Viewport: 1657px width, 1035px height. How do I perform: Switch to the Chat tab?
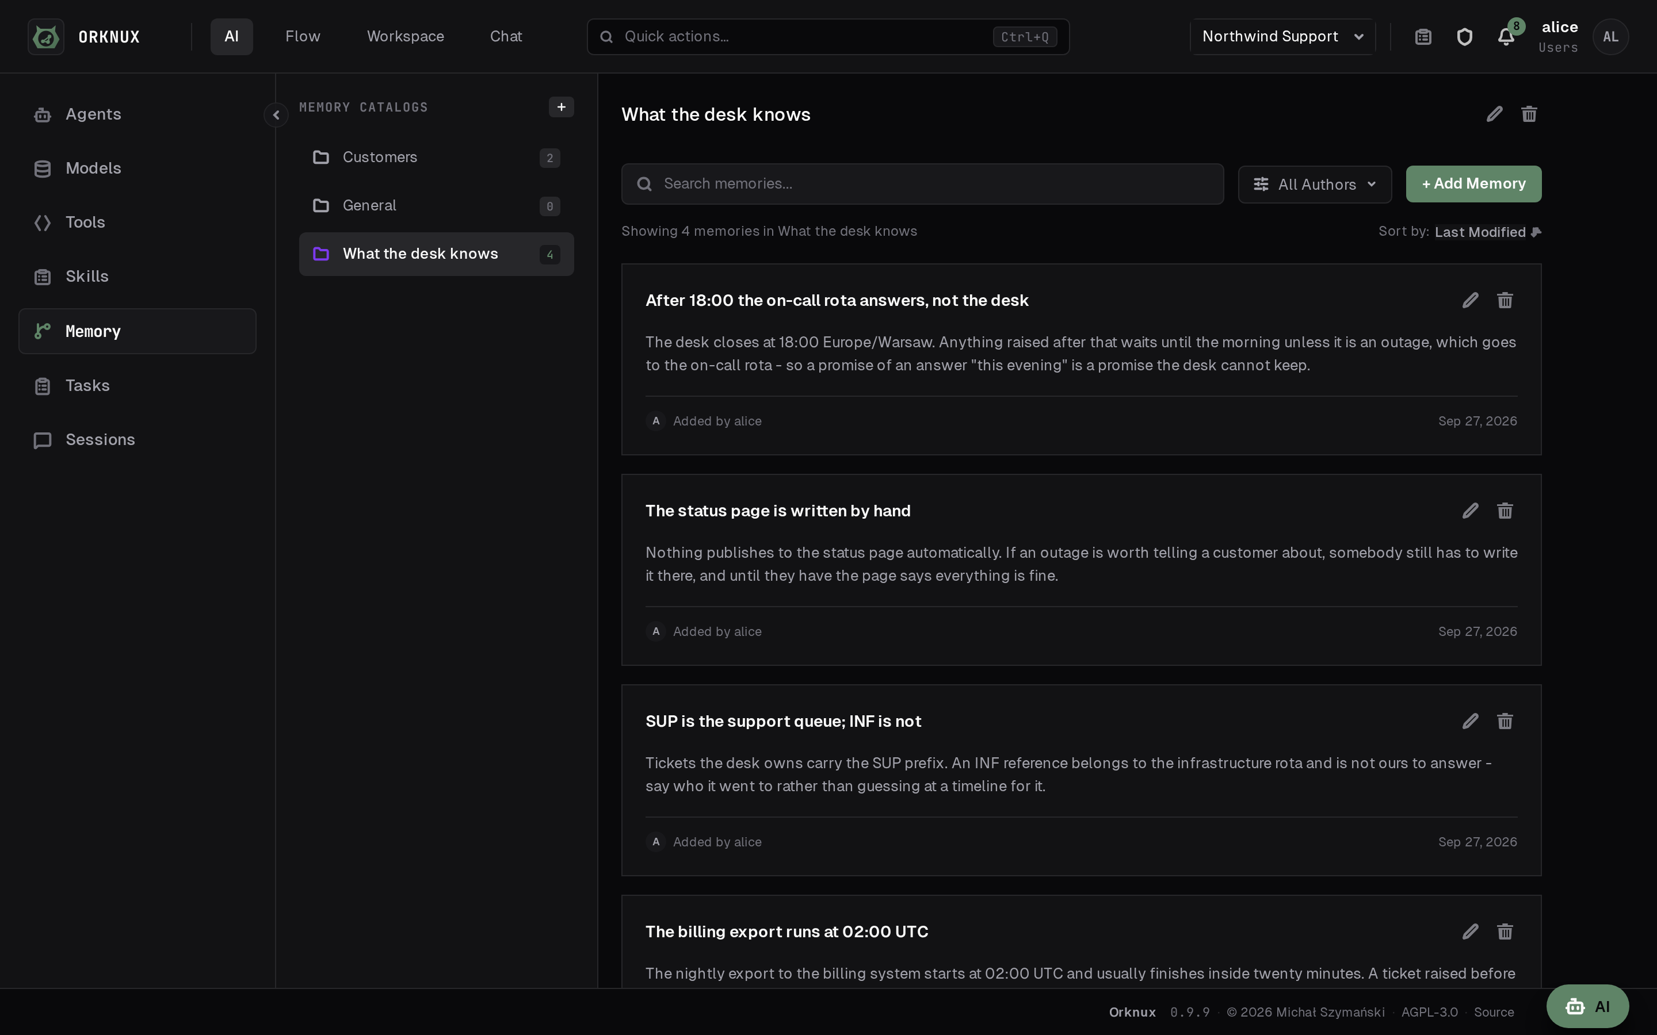pos(506,36)
